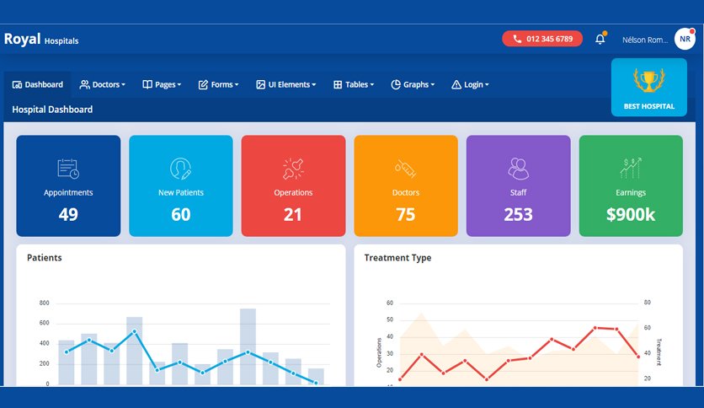704x408 pixels.
Task: Expand the Forms menu
Action: (219, 84)
